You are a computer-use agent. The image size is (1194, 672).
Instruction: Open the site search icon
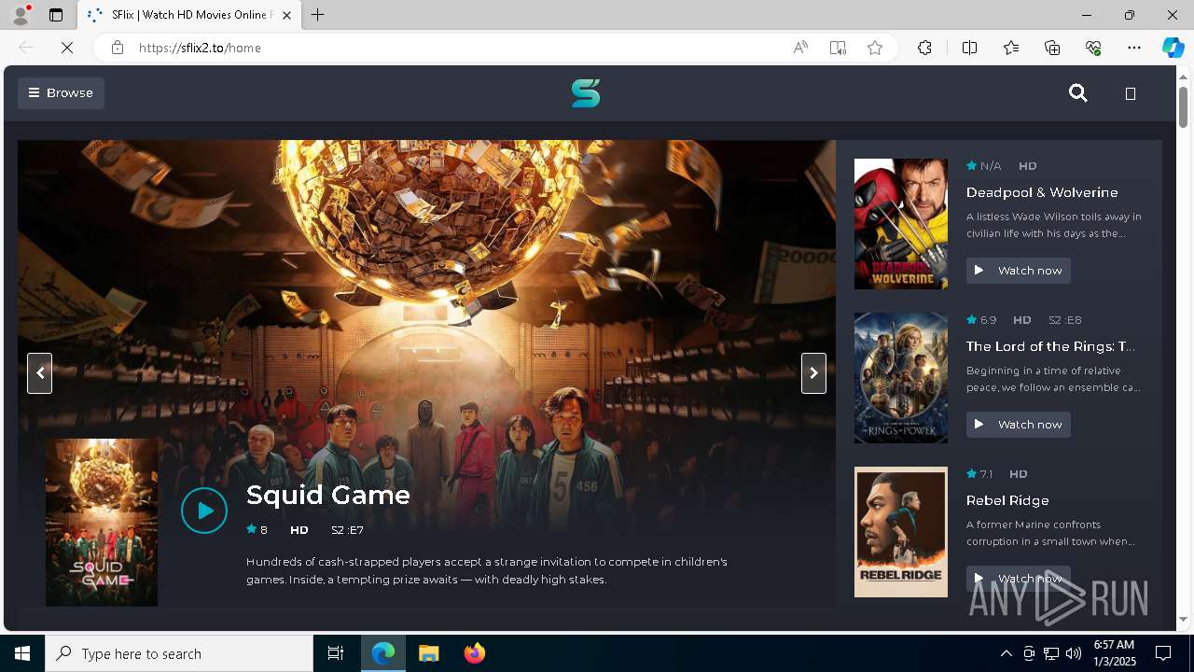(x=1078, y=93)
